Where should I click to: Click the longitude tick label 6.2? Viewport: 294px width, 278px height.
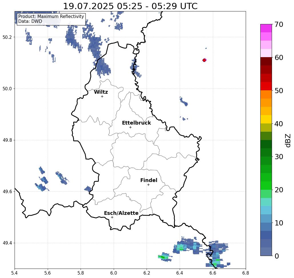(x=147, y=273)
